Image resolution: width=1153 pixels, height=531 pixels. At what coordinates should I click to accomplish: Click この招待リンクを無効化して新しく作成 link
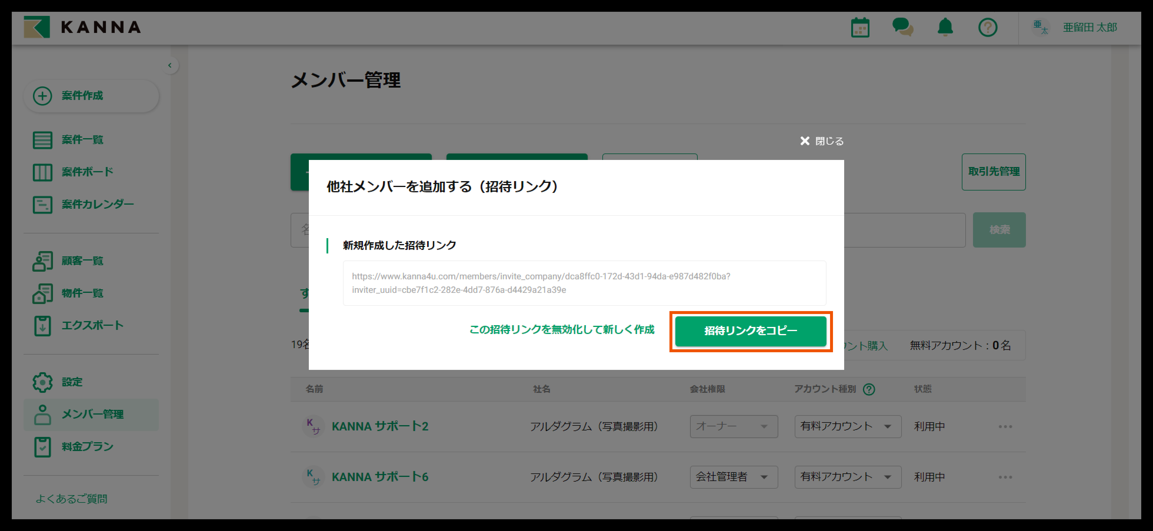coord(561,330)
